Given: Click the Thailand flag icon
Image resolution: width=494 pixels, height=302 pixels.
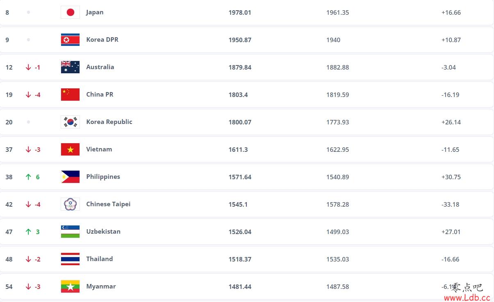Looking at the screenshot, I should click(x=70, y=259).
